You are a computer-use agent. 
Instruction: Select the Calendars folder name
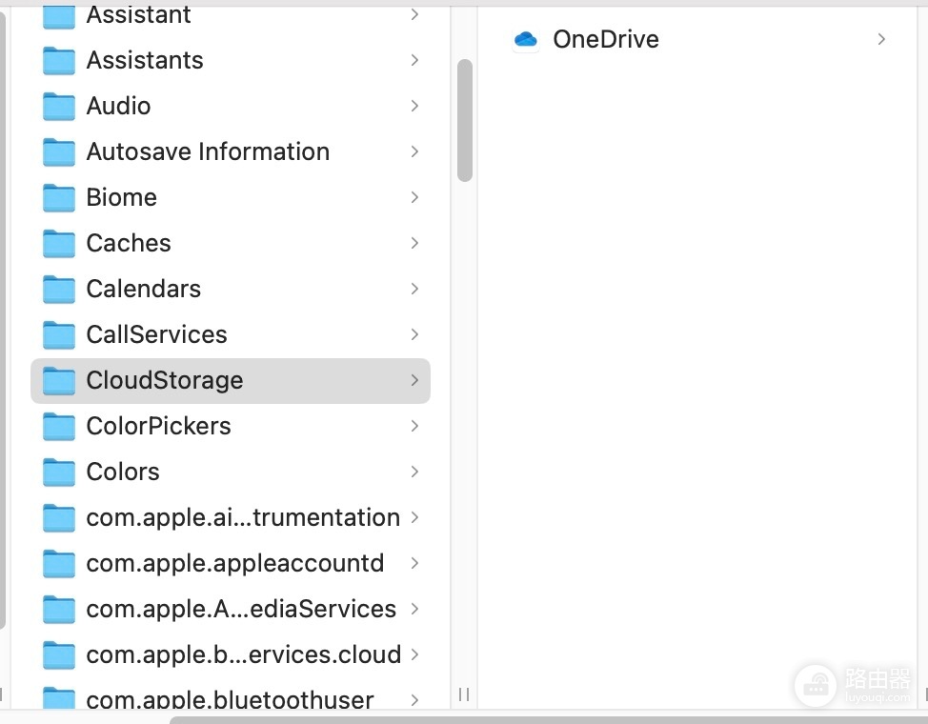pyautogui.click(x=143, y=289)
